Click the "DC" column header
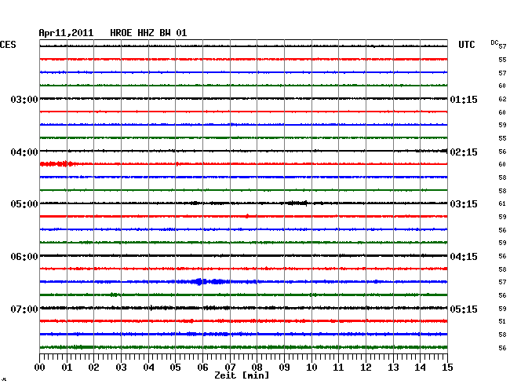 [494, 42]
